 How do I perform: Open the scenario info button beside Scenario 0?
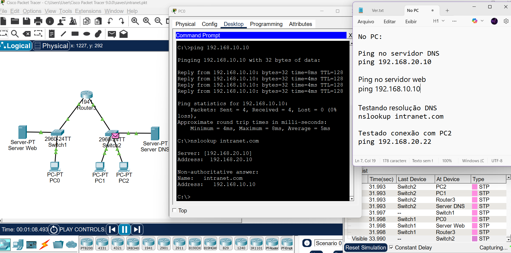point(307,243)
